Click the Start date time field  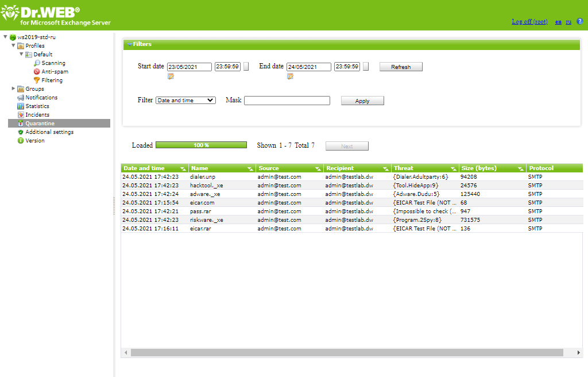point(227,67)
